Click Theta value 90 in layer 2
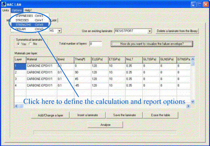 [x=83, y=73]
